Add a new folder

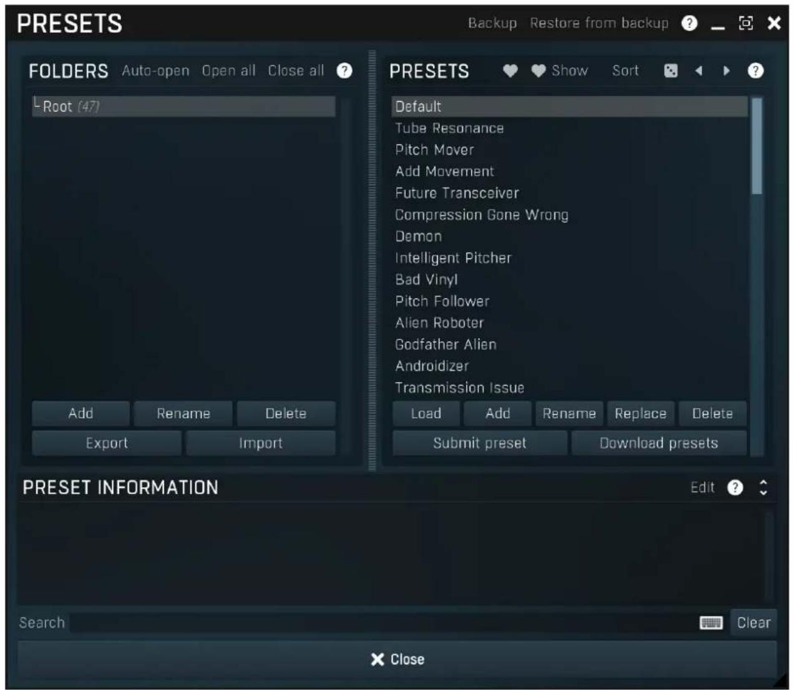coord(81,414)
